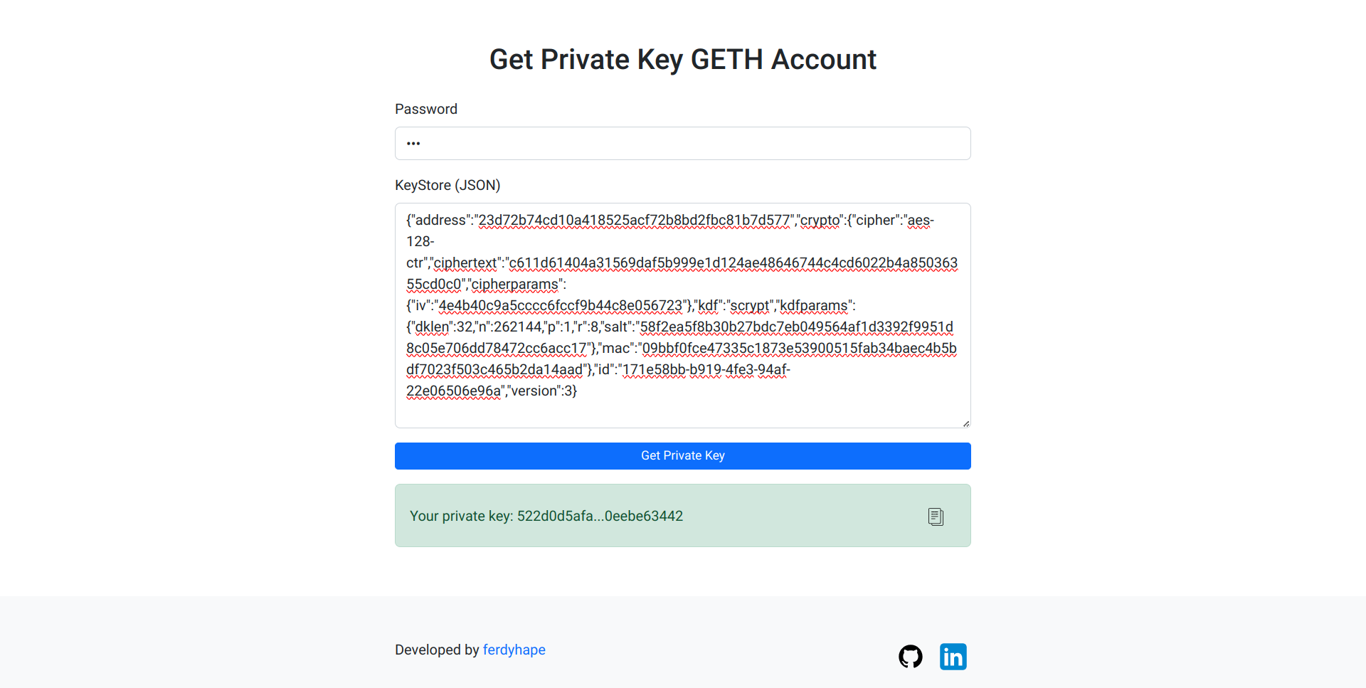This screenshot has height=688, width=1366.
Task: Open the LinkedIn profile icon
Action: pyautogui.click(x=953, y=656)
